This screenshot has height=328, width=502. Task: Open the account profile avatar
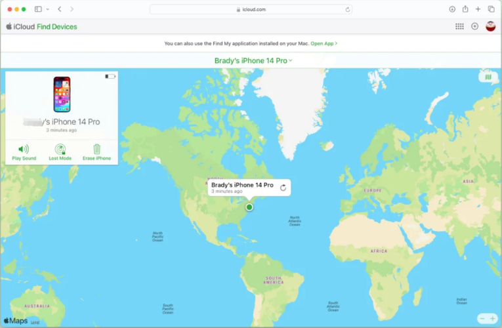click(490, 26)
